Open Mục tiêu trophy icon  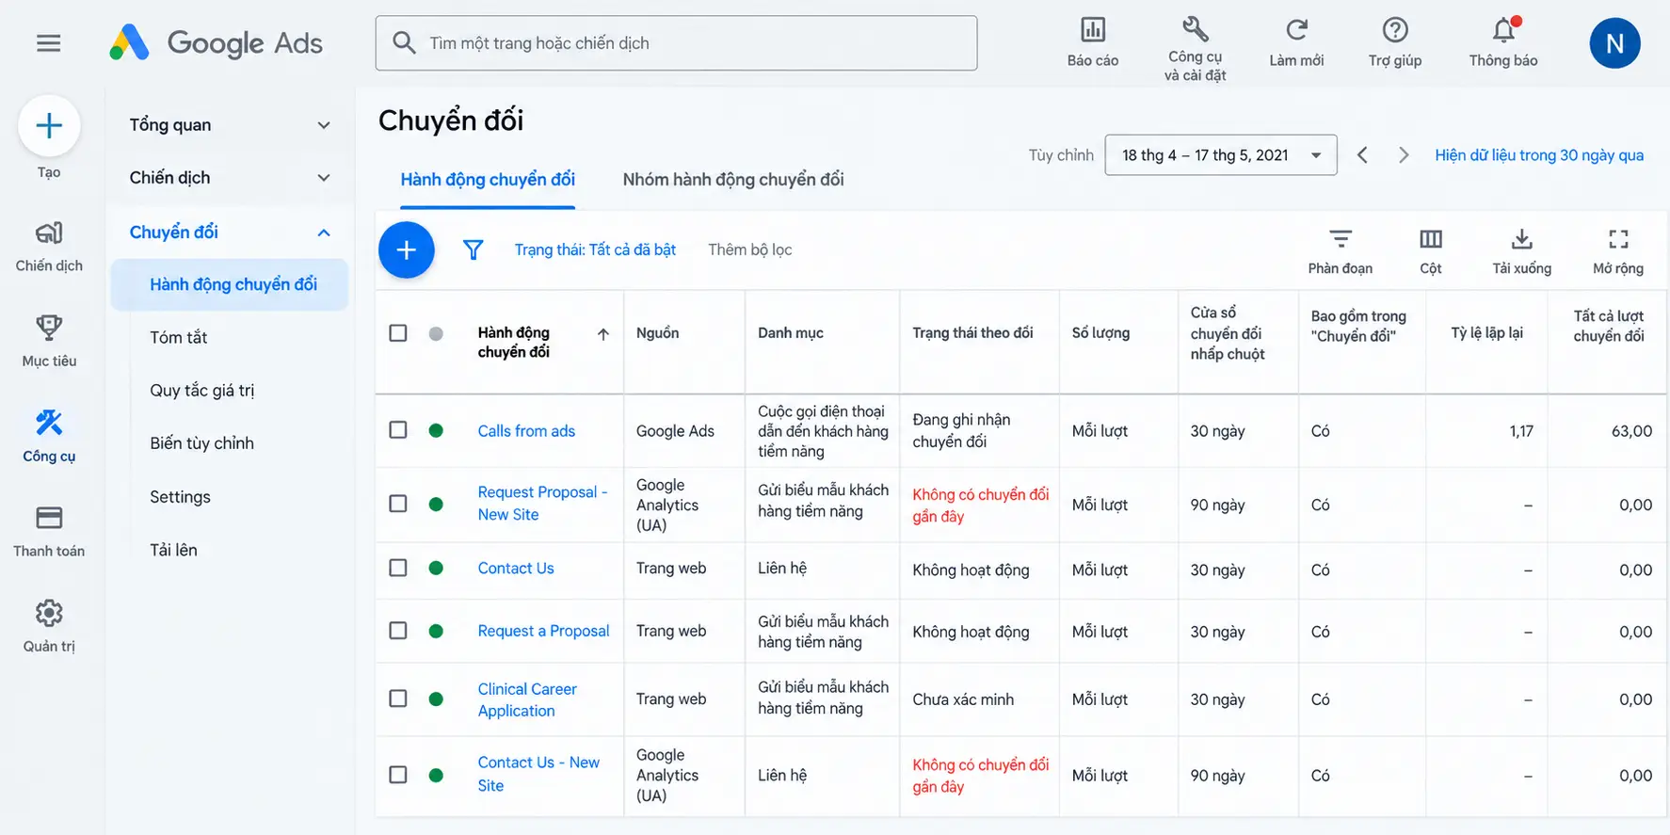pos(49,328)
